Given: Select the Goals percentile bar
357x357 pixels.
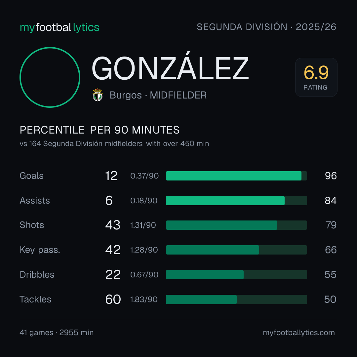Looking at the screenshot, I should [236, 176].
